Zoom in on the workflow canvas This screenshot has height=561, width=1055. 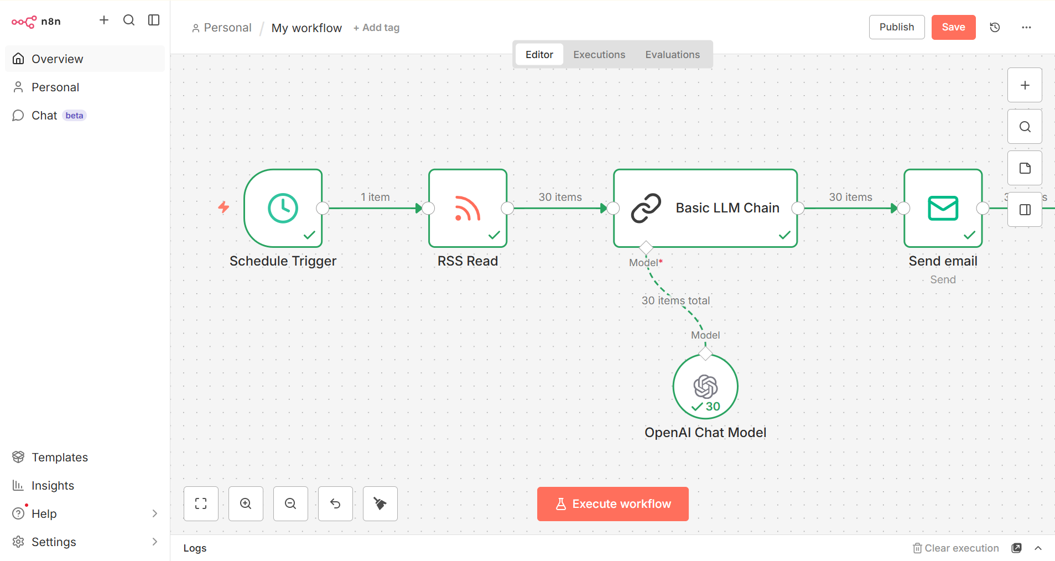tap(246, 503)
